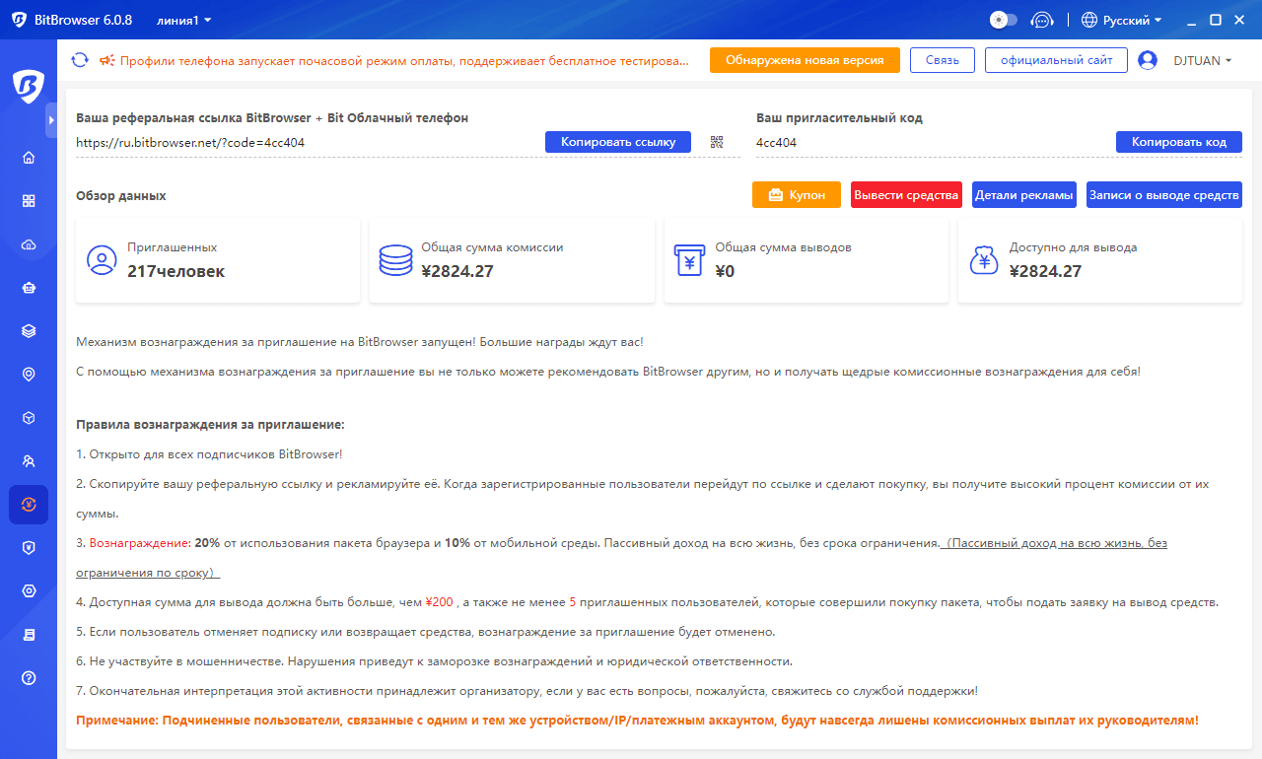
Task: Open the DJTUAN account dropdown
Action: tap(1203, 60)
